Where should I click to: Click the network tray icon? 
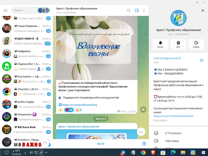click(36, 153)
